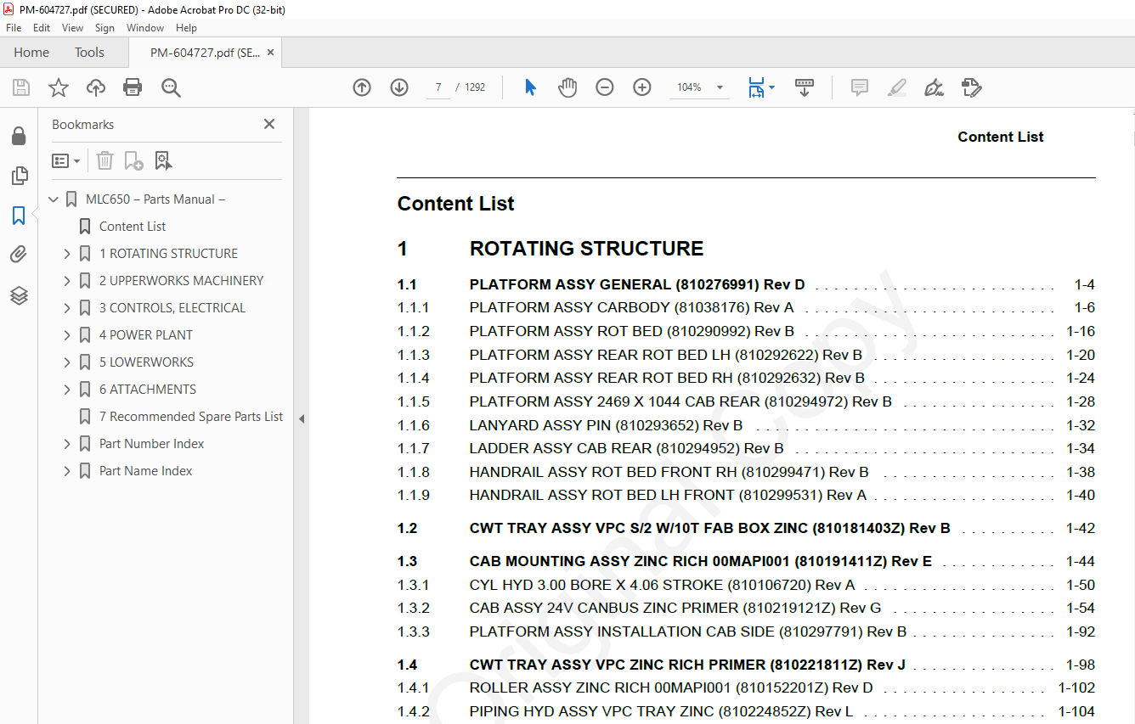Open 7 Recommended Spare Parts List bookmark
Viewport: 1135px width, 724px height.
pyautogui.click(x=191, y=417)
